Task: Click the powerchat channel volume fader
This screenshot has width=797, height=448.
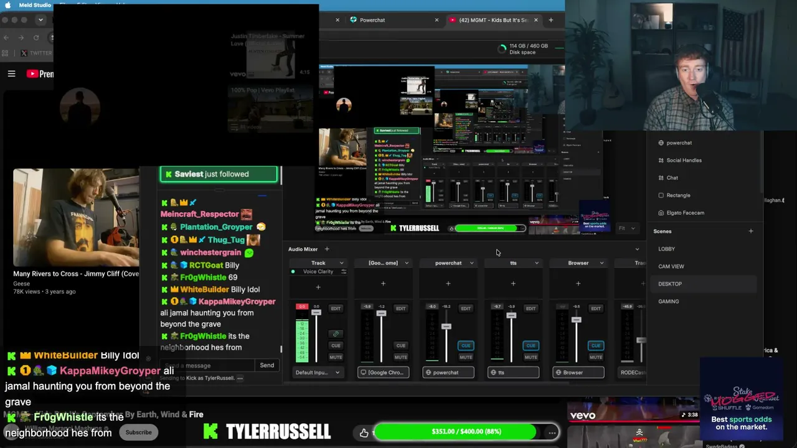Action: click(446, 327)
